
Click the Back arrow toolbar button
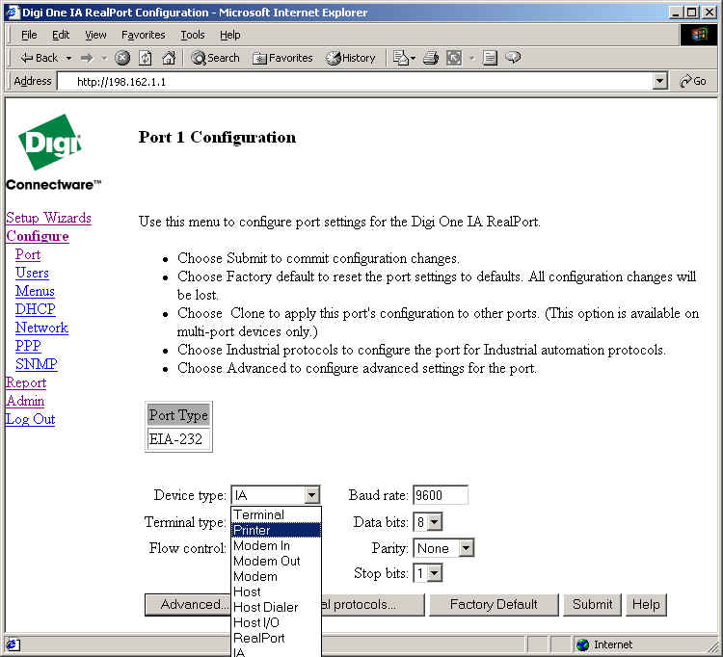point(39,58)
